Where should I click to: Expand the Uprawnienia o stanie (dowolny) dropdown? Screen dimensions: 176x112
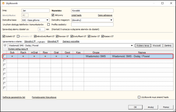tap(30, 41)
